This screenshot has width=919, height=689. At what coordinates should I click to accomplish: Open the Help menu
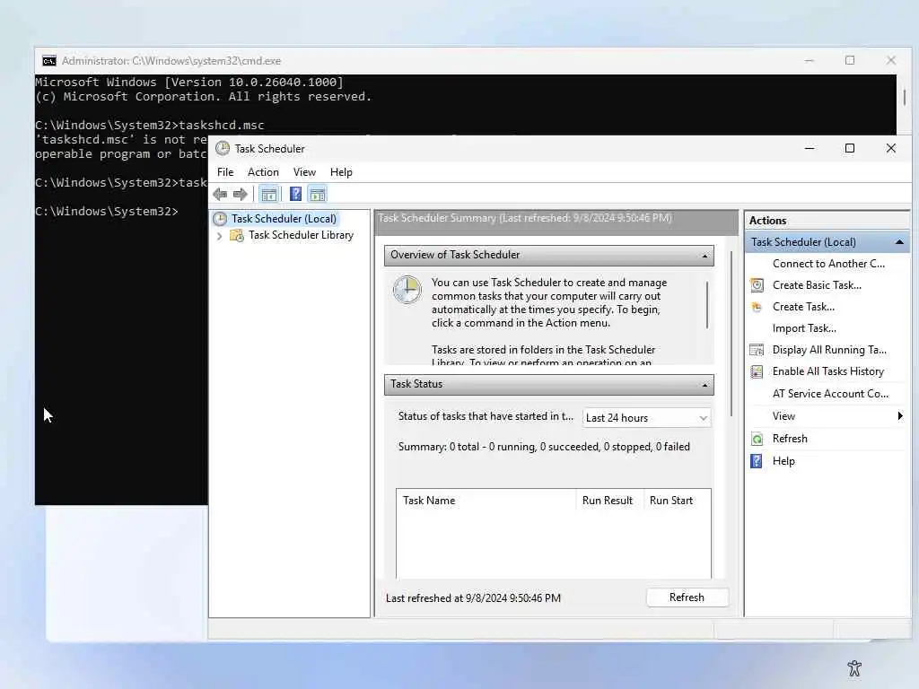pos(341,172)
